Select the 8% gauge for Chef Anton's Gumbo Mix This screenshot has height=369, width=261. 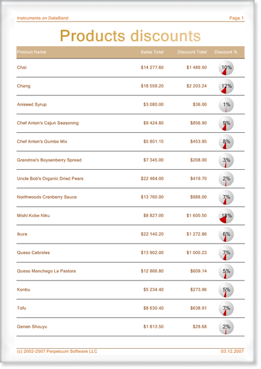(226, 141)
